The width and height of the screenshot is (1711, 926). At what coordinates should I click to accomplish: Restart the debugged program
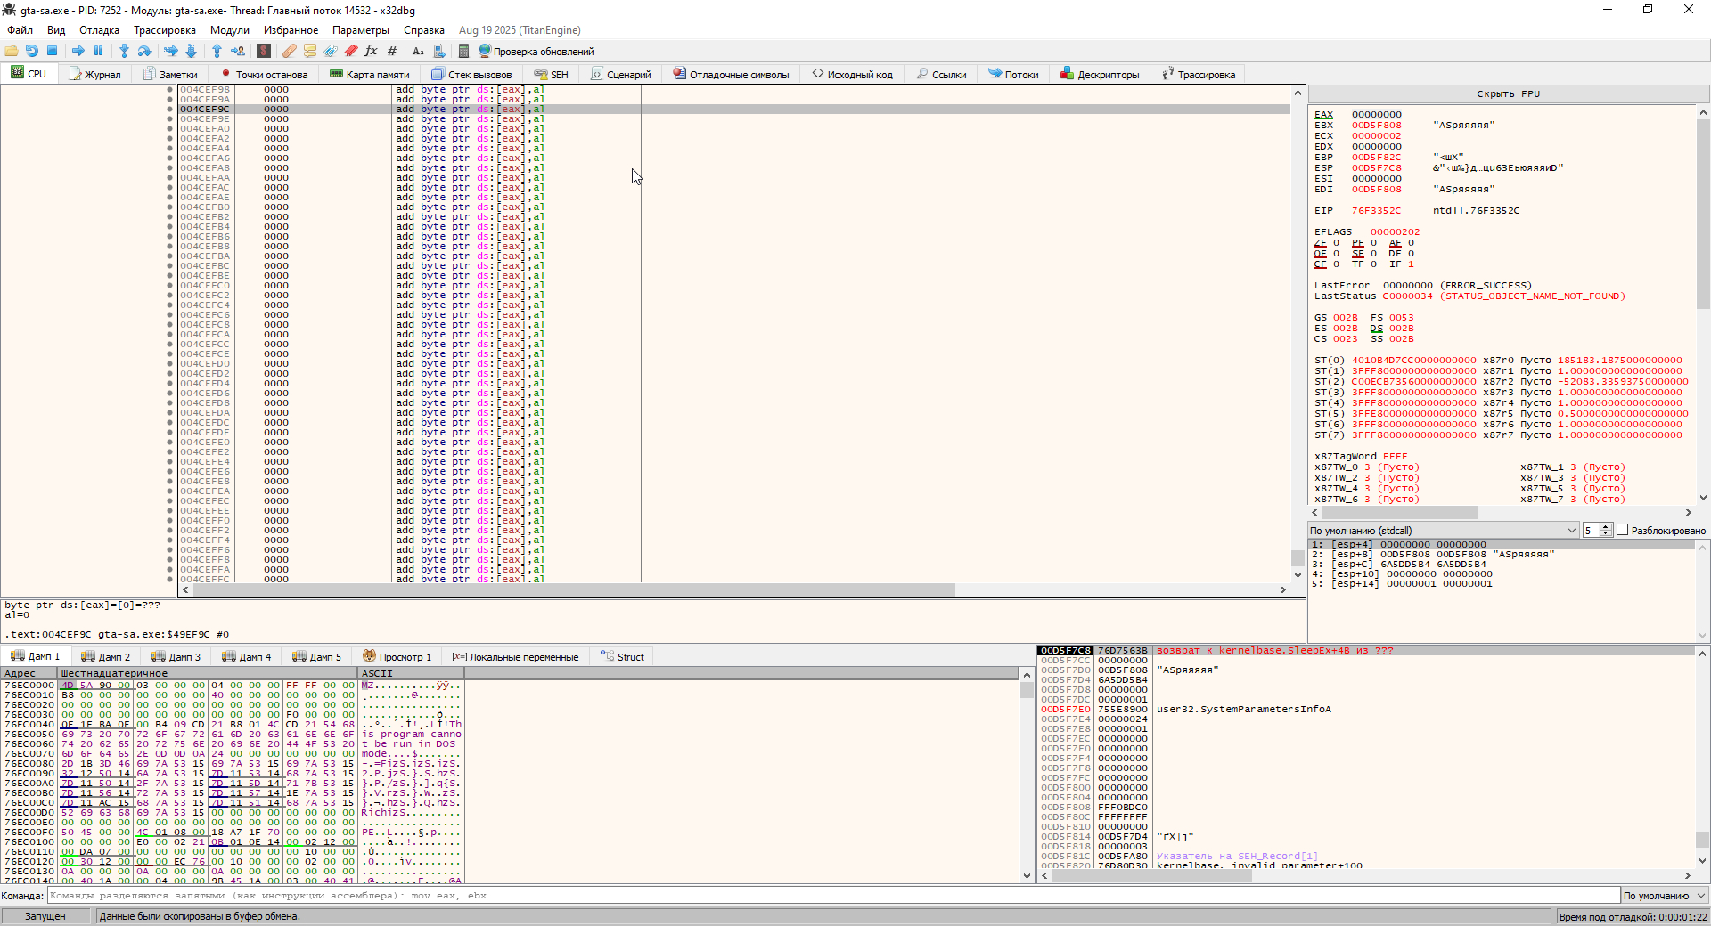(x=32, y=51)
